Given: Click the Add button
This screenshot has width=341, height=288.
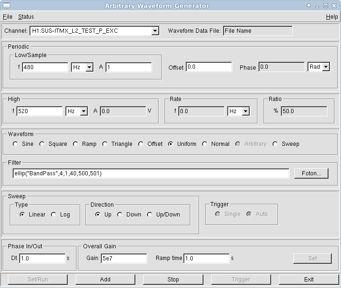Looking at the screenshot, I should (105, 280).
